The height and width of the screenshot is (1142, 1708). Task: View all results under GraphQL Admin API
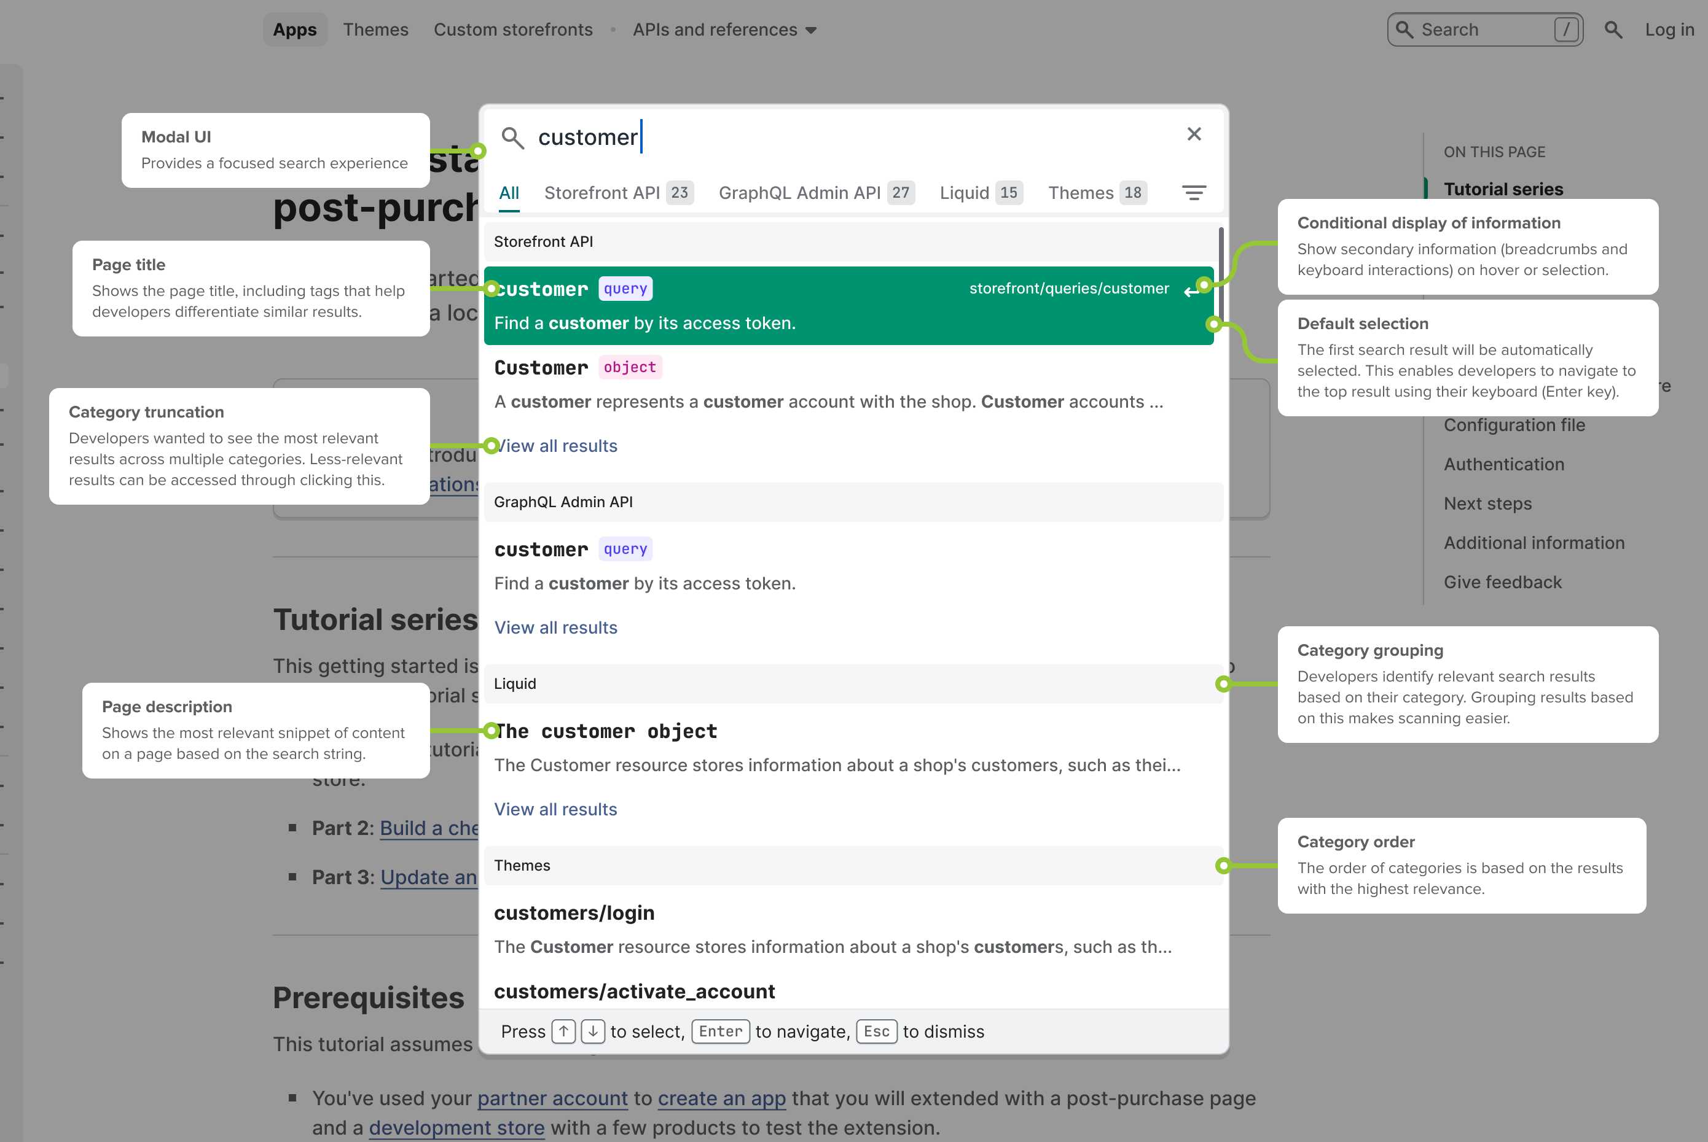point(555,628)
